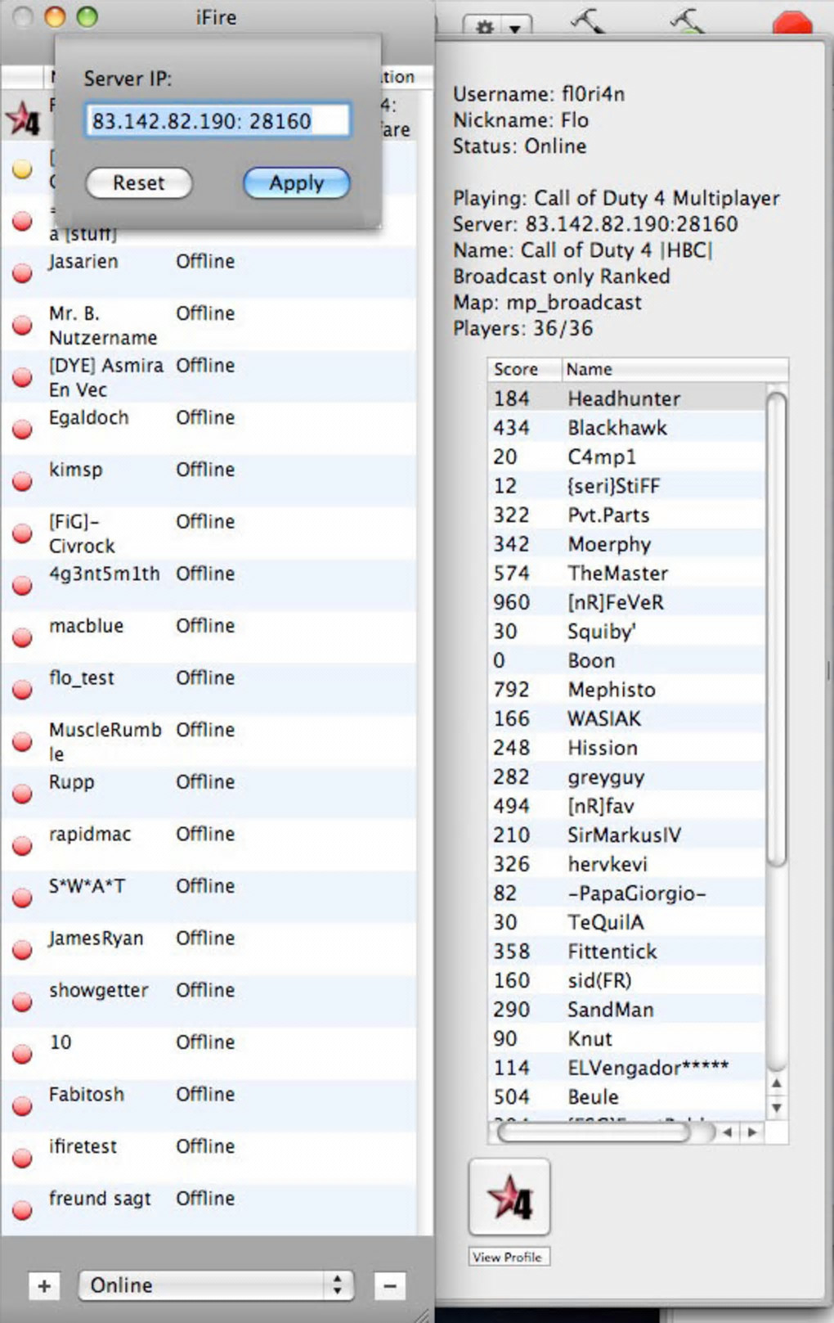The image size is (834, 1323).
Task: Click the green zoom button of iFire window
Action: (x=87, y=17)
